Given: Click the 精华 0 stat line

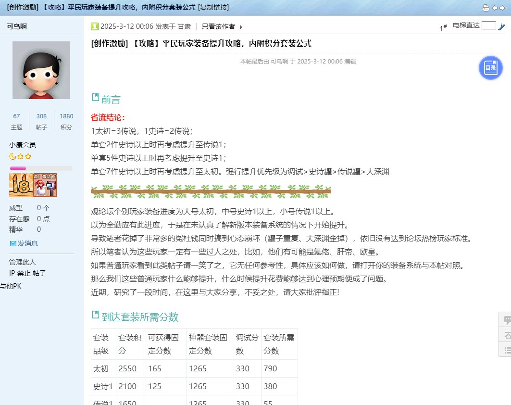Looking at the screenshot, I should tap(25, 229).
